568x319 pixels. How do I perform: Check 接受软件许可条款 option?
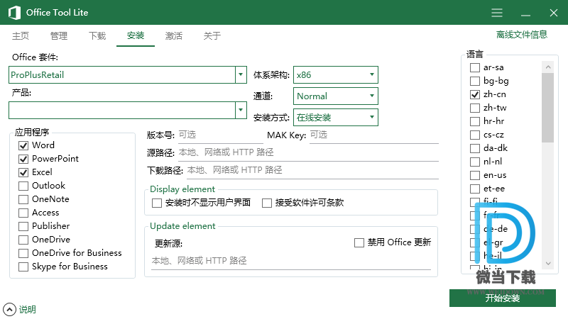coord(267,203)
